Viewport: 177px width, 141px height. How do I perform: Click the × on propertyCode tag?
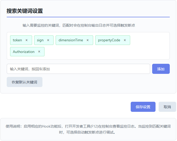[x=125, y=40]
